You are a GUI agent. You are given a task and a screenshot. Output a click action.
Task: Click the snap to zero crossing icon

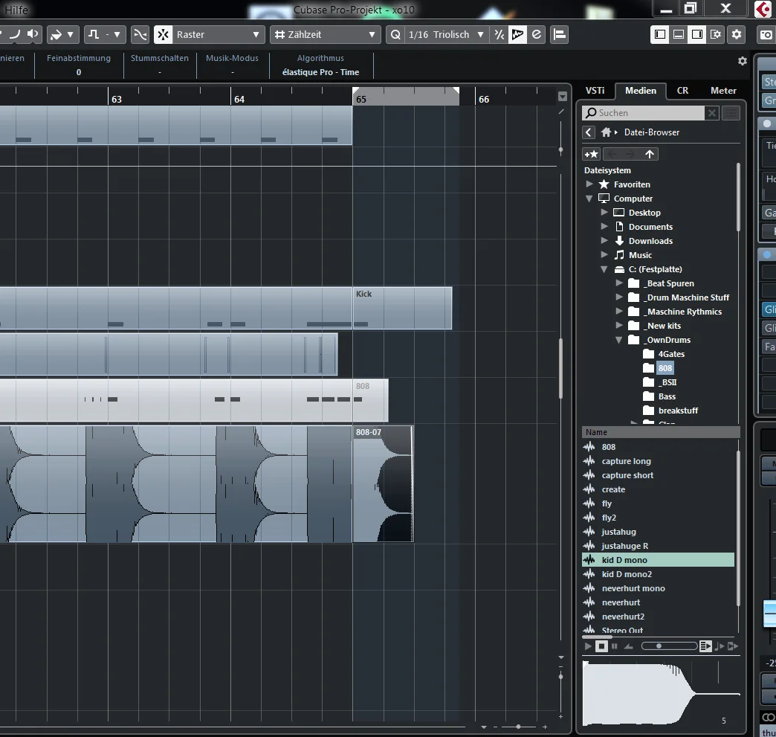pyautogui.click(x=140, y=35)
